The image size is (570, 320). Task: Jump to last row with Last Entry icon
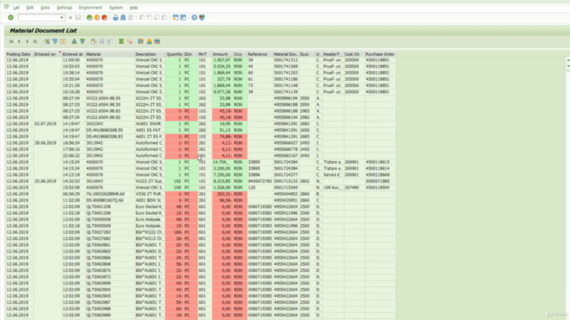click(36, 42)
